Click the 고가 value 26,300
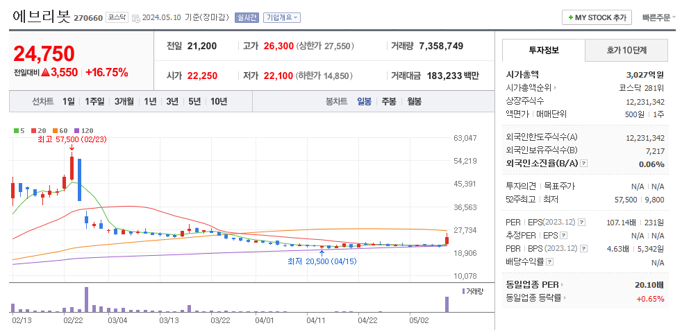 point(278,46)
